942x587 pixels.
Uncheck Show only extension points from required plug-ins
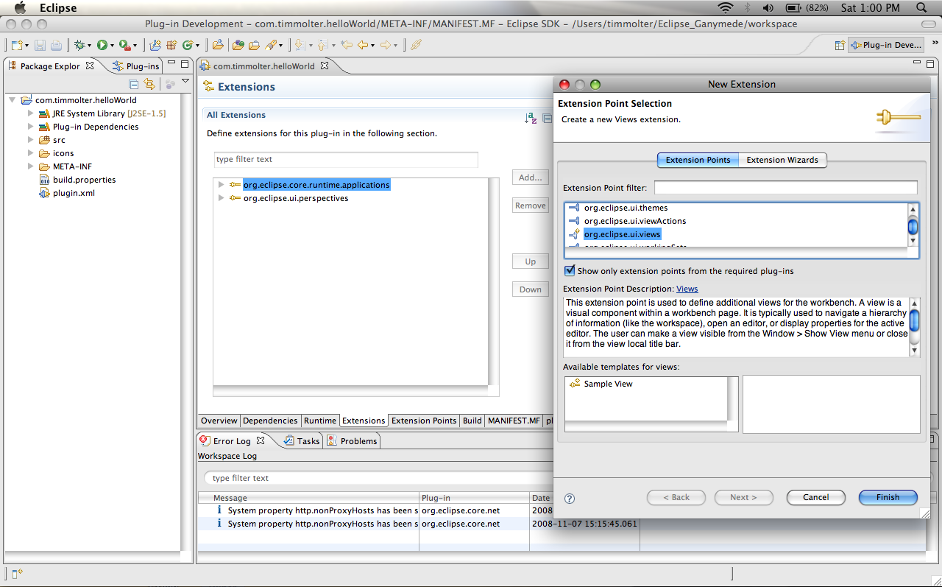(x=570, y=271)
